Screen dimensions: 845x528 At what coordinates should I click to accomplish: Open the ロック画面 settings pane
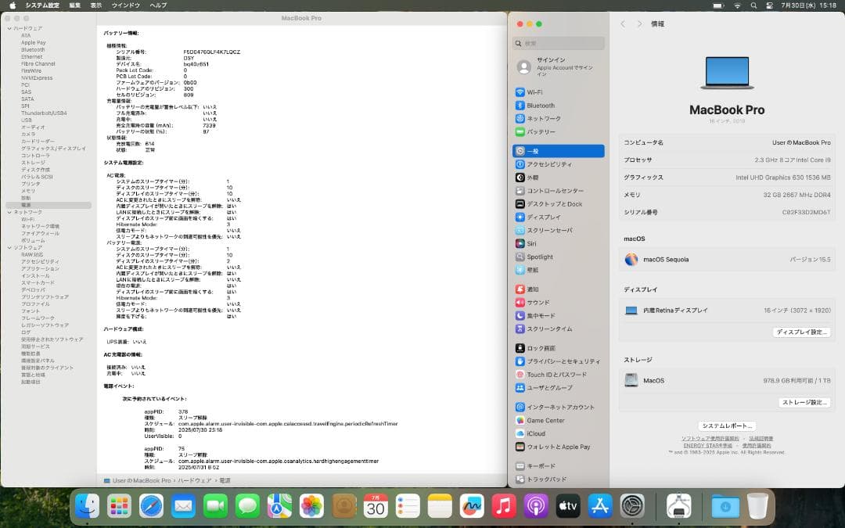540,348
